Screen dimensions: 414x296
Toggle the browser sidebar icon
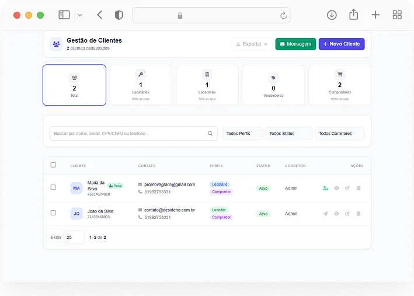click(x=64, y=15)
